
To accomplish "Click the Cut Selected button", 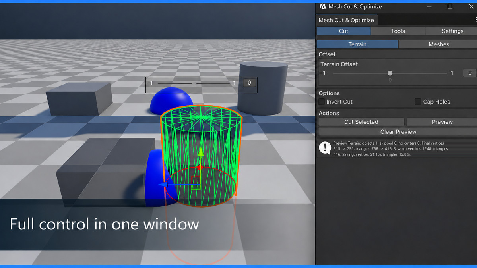I will [361, 122].
